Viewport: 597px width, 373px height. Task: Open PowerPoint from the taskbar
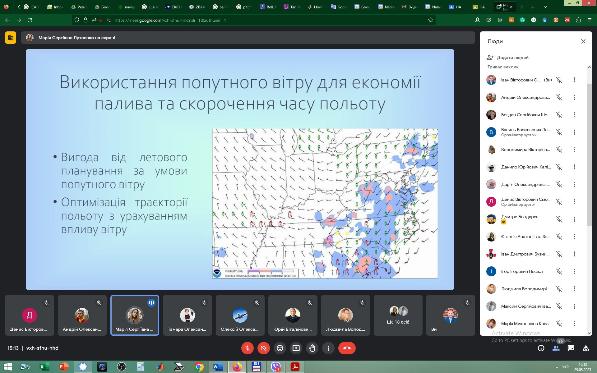click(x=64, y=367)
